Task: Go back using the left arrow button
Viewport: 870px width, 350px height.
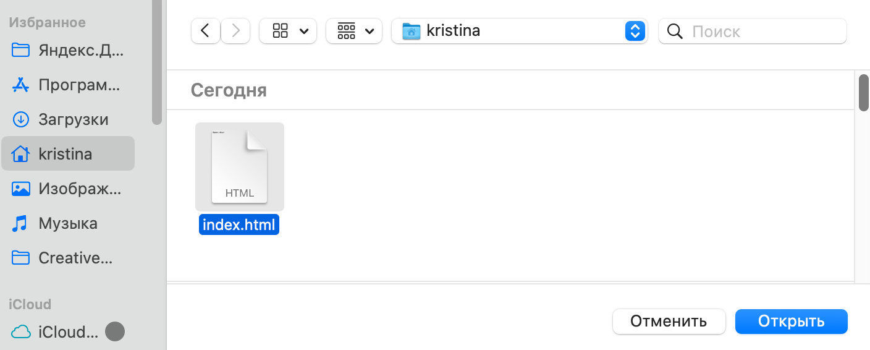Action: click(206, 31)
